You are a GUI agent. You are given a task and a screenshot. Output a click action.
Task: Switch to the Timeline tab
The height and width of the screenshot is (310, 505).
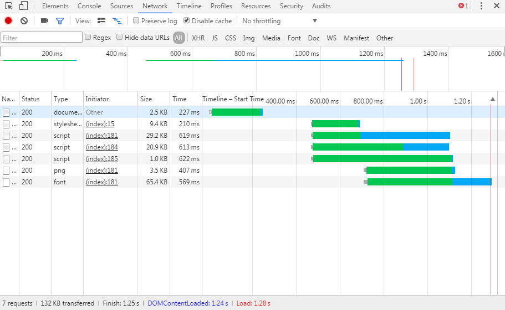(189, 6)
